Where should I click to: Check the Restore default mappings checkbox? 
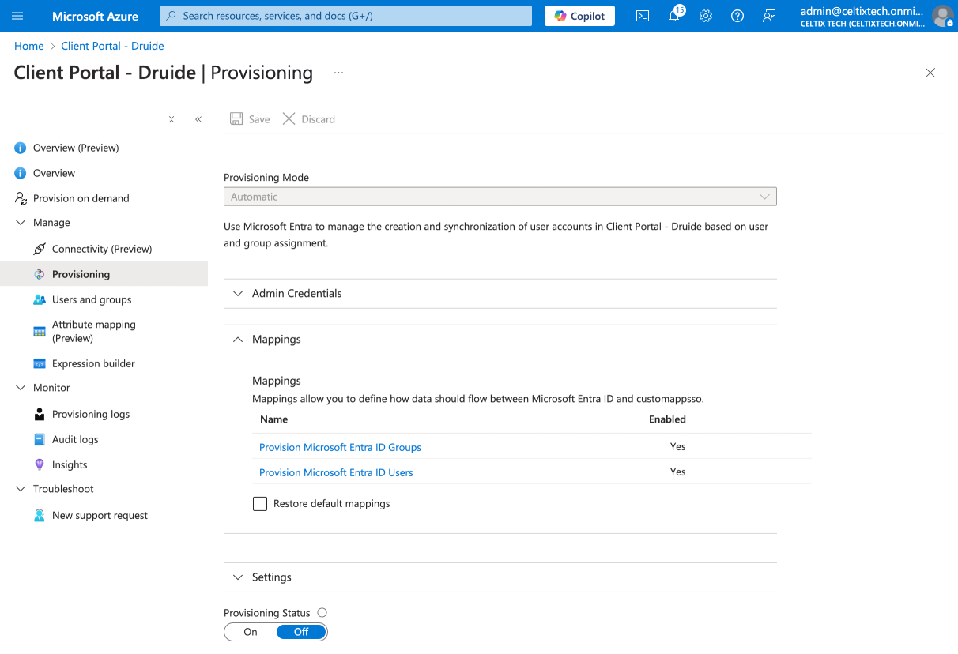coord(260,504)
